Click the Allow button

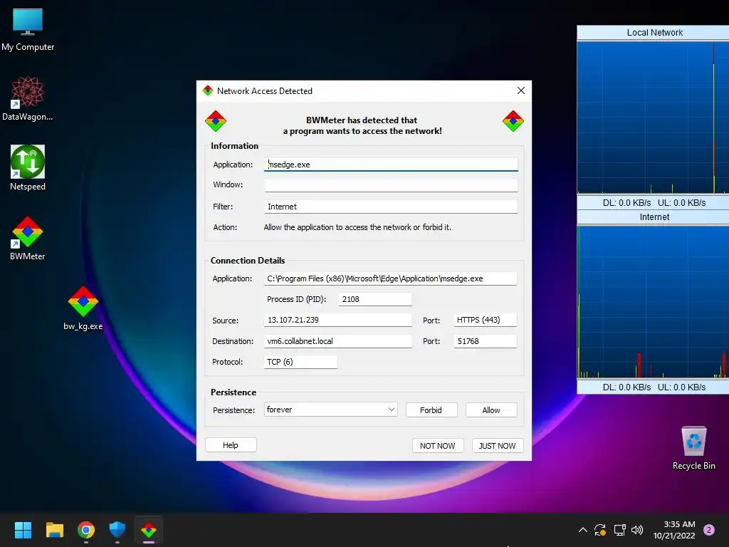(x=491, y=410)
